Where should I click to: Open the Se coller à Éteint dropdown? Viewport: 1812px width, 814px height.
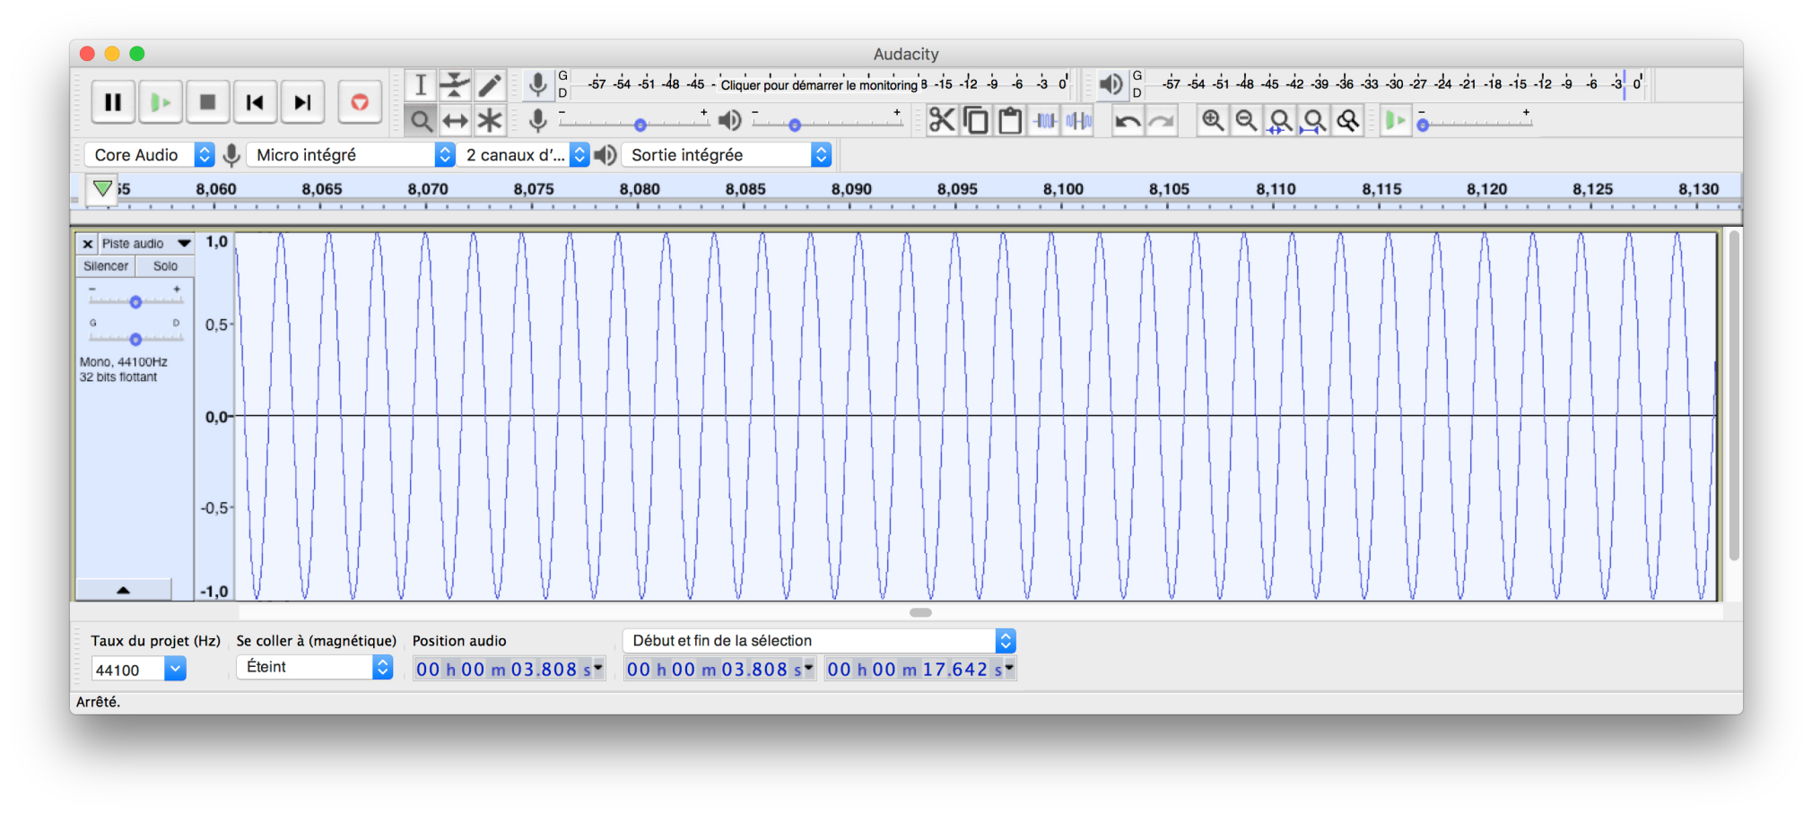coord(314,667)
